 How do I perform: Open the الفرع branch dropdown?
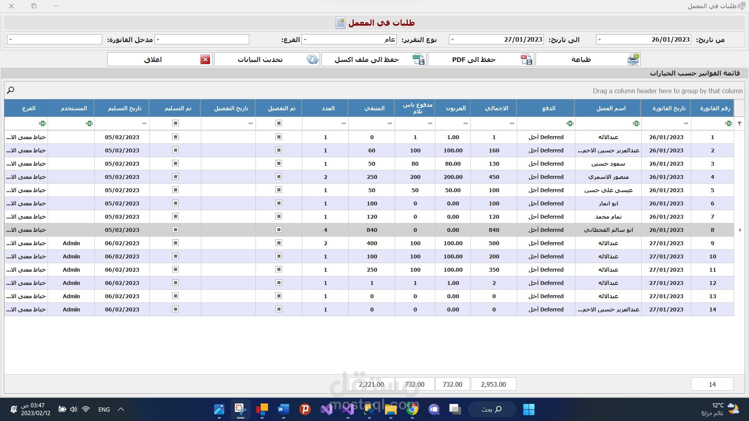158,40
